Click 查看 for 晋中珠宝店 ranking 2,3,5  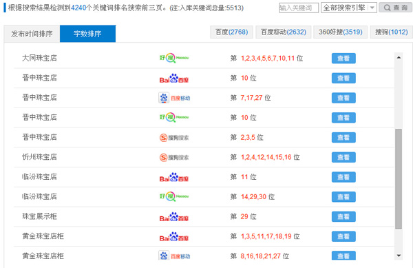pyautogui.click(x=343, y=137)
